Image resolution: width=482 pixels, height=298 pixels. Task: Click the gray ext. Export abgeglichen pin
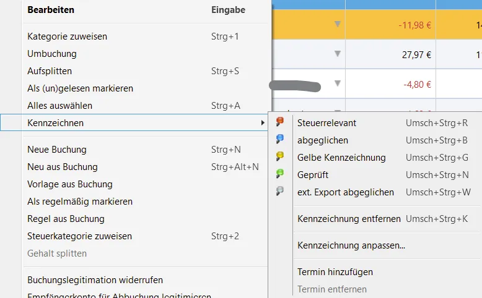280,192
